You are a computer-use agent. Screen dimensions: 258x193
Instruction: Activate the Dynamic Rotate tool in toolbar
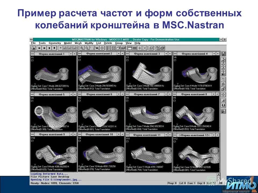coord(33,48)
